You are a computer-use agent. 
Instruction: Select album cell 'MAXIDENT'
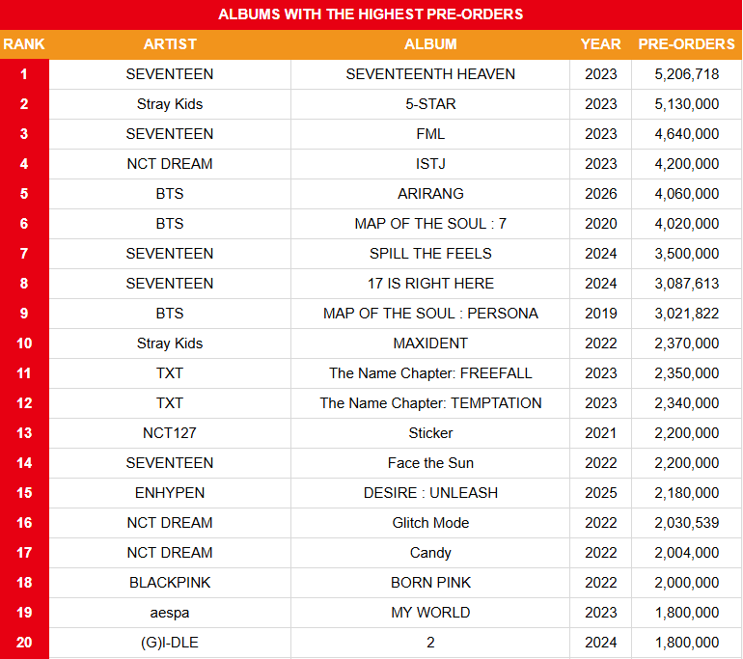pos(430,343)
